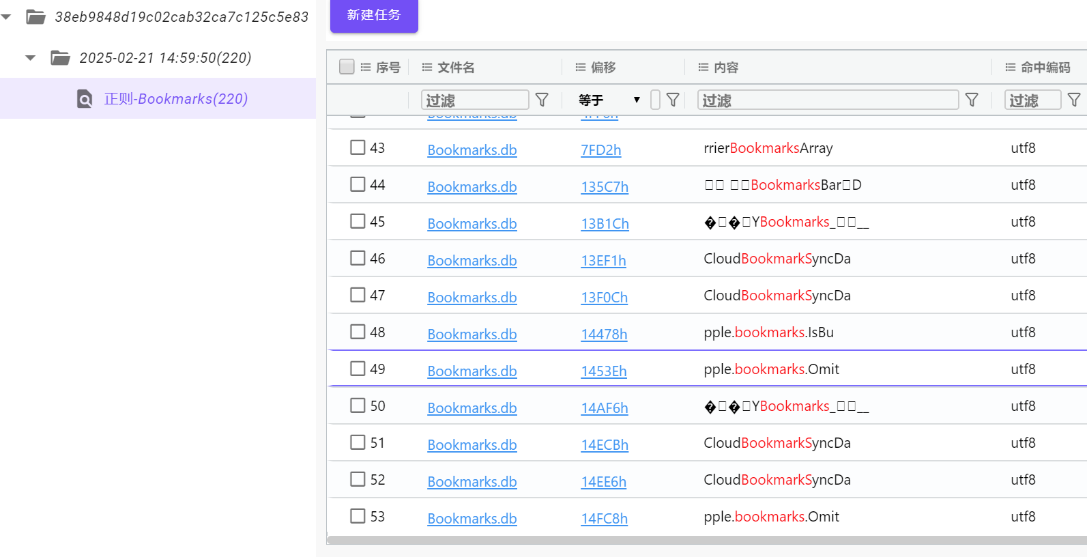Tick the checkbox for row 46
Viewport: 1087px width, 557px height.
tap(358, 258)
